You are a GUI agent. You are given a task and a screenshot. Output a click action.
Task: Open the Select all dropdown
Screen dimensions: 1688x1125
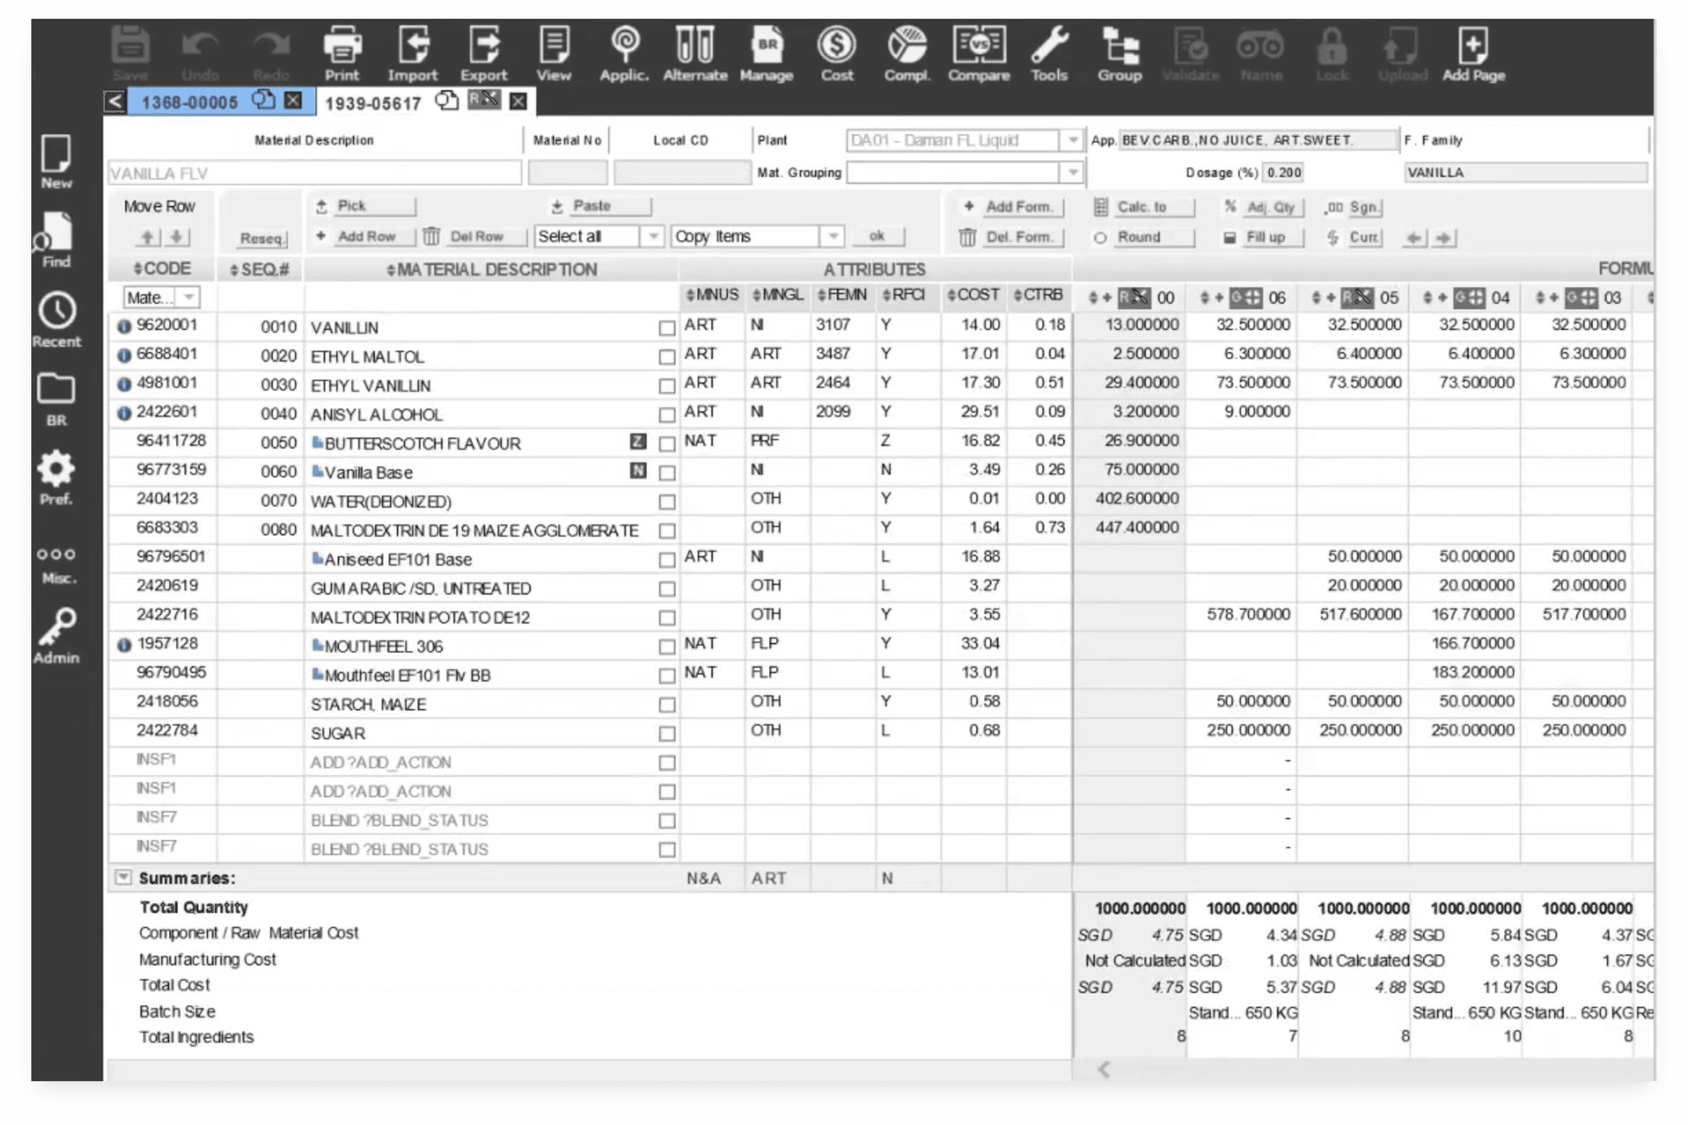652,236
